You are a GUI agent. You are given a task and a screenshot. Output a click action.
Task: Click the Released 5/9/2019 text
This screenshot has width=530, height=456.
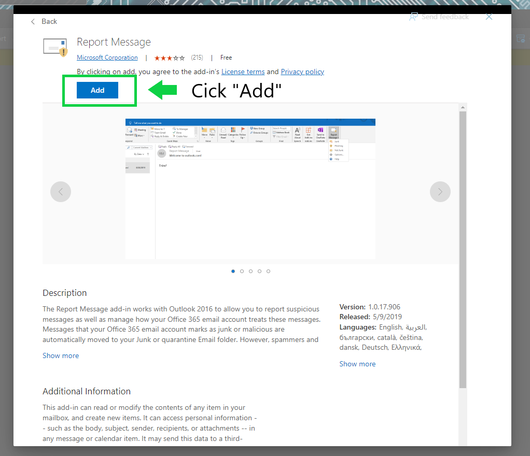coord(370,317)
